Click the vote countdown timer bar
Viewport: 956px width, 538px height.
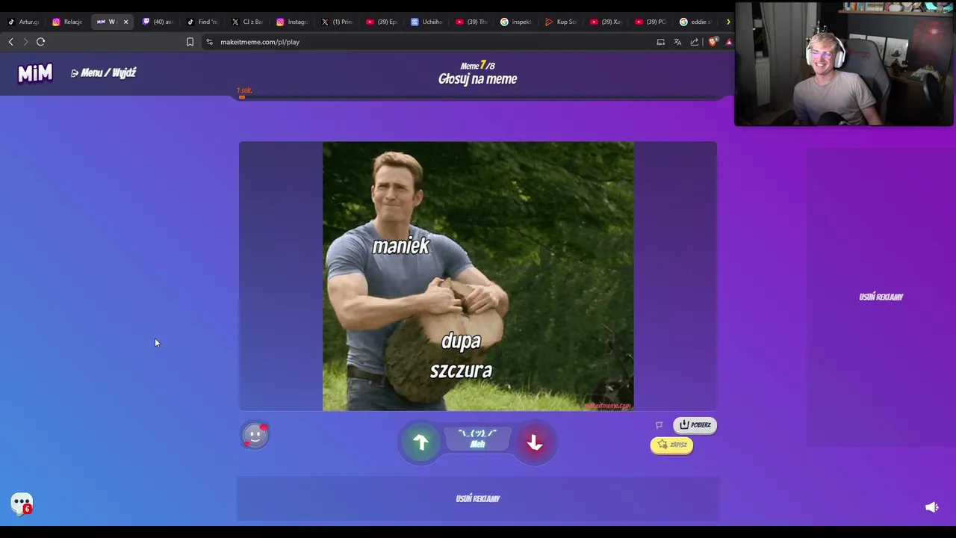coord(478,96)
